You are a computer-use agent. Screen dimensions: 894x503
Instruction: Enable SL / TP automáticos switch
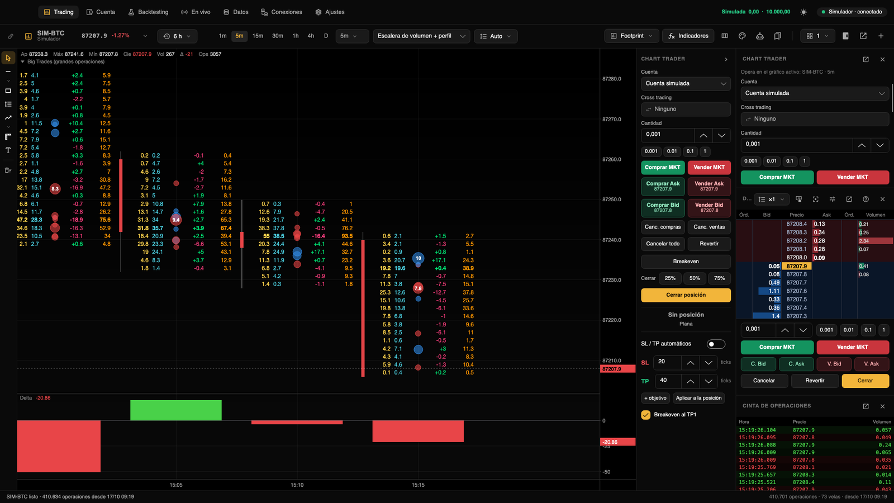point(716,344)
